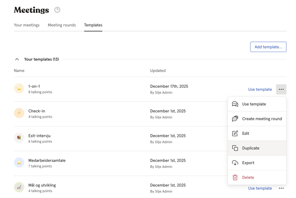
Task: Click 7 talking points under Medarbeidersamtale
Action: (x=40, y=166)
